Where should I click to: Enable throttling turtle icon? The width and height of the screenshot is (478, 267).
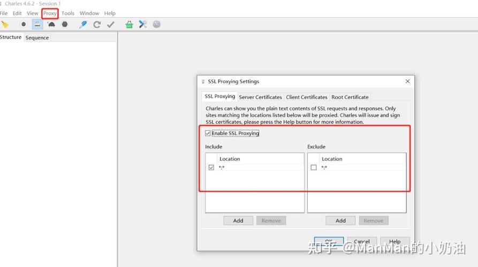(51, 25)
